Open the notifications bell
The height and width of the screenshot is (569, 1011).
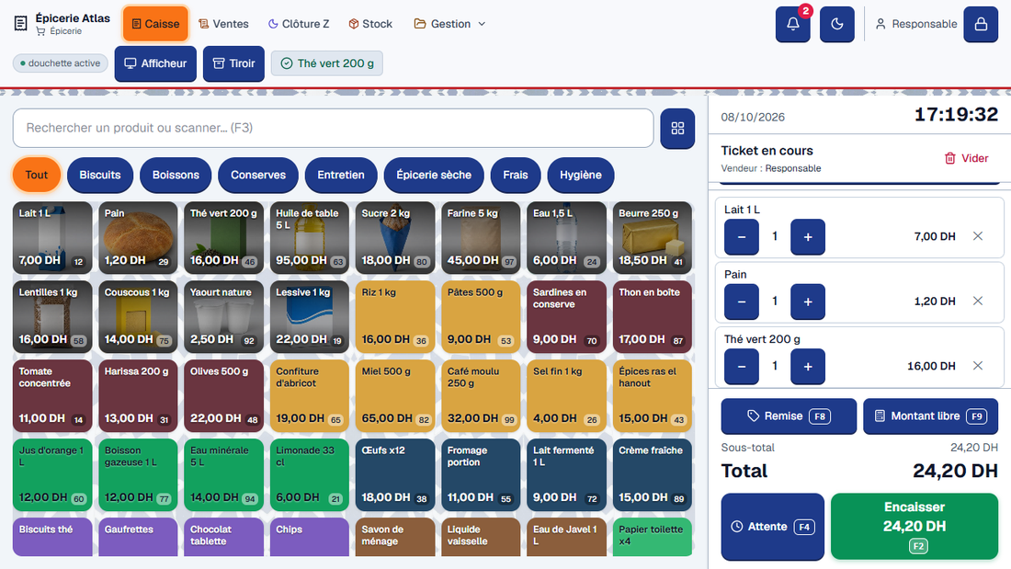(x=792, y=25)
